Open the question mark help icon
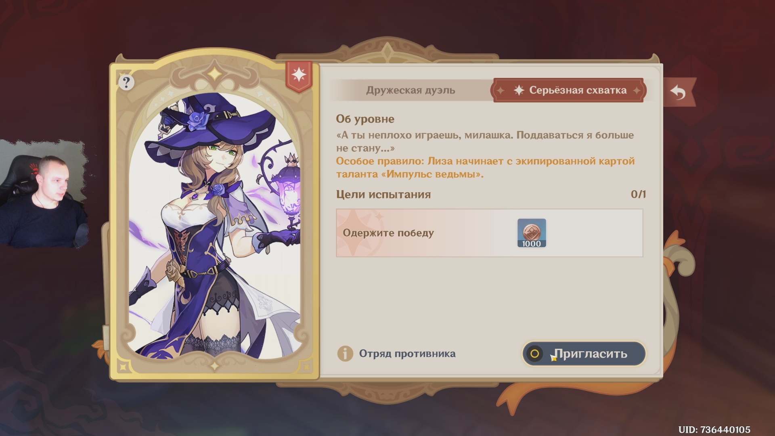Image resolution: width=775 pixels, height=436 pixels. tap(126, 82)
